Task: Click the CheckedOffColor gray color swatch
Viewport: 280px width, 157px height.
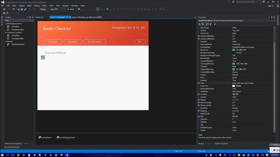Action: [x=234, y=64]
